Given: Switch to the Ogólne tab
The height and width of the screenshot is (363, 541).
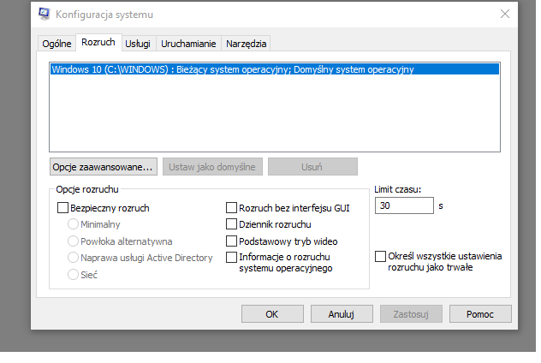Looking at the screenshot, I should point(56,44).
